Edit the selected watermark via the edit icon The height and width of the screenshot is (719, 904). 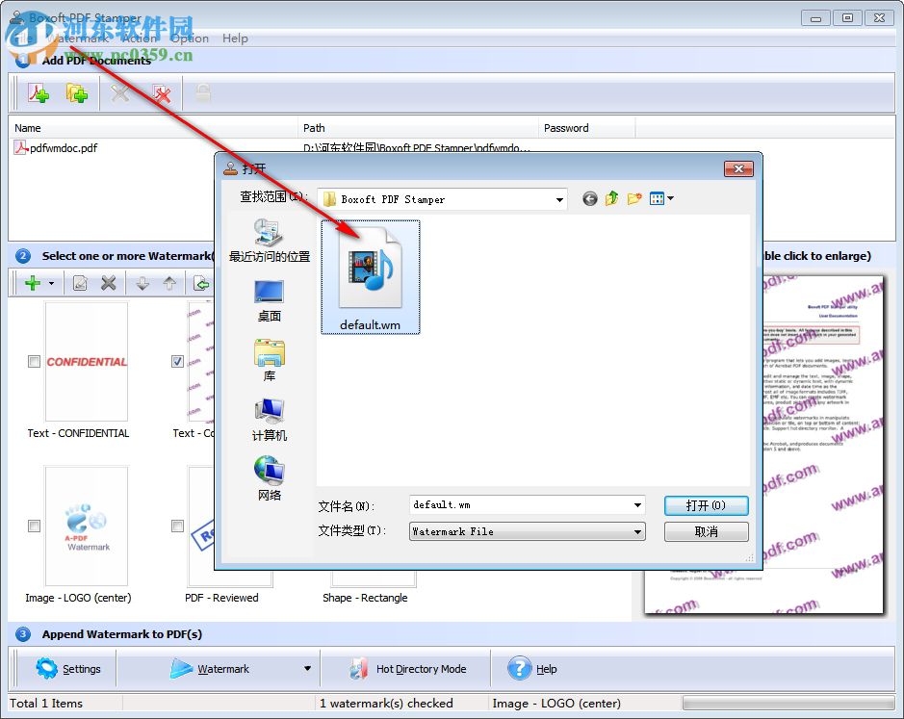click(81, 282)
